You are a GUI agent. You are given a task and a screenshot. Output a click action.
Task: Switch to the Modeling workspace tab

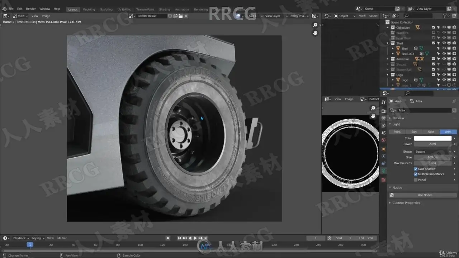point(89,10)
